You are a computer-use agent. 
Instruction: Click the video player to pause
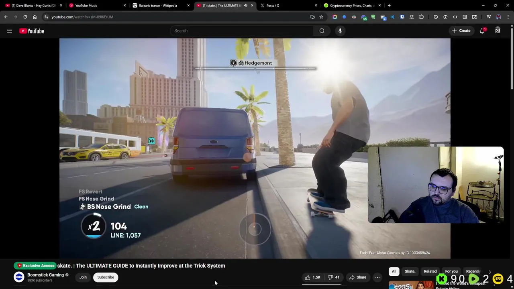(x=255, y=148)
